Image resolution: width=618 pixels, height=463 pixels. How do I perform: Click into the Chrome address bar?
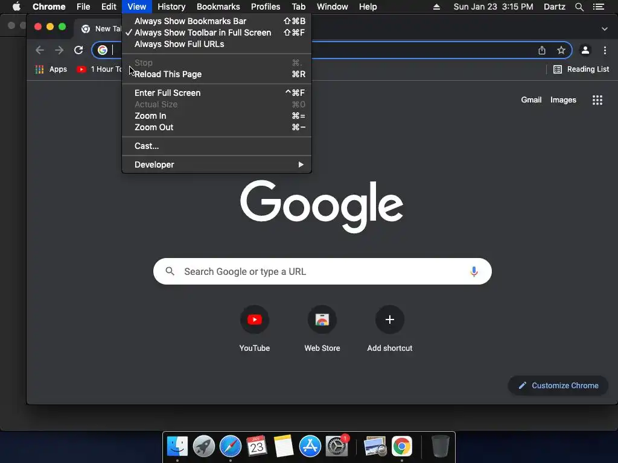tap(332, 50)
